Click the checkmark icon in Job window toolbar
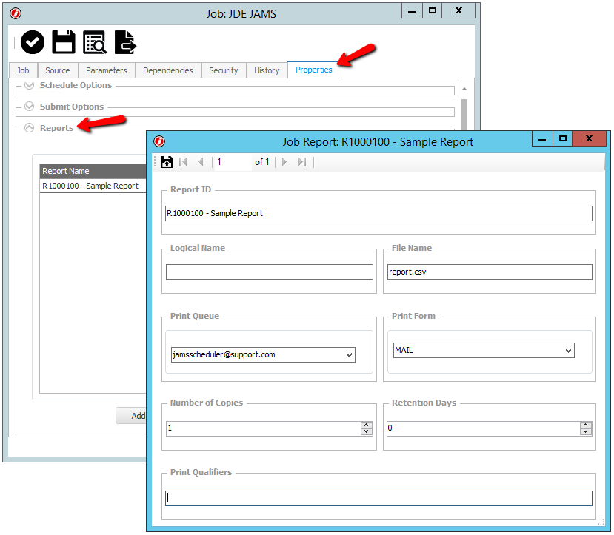 33,42
